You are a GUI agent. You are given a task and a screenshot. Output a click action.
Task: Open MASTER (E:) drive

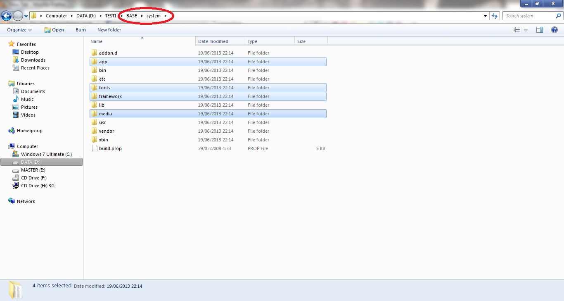click(x=33, y=170)
